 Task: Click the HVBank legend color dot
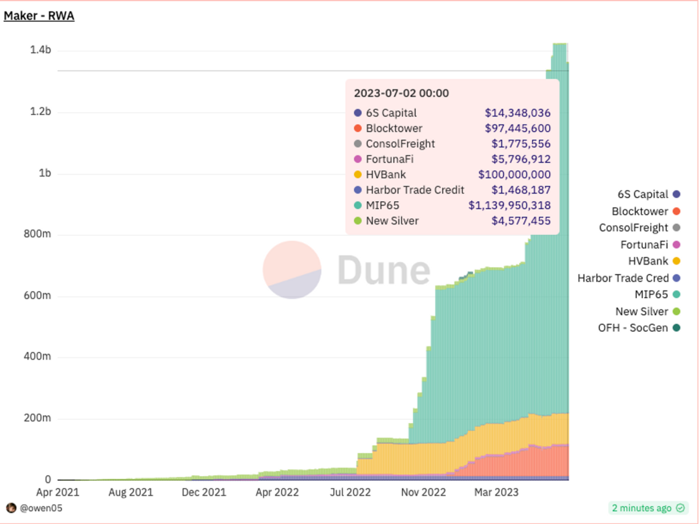point(676,261)
